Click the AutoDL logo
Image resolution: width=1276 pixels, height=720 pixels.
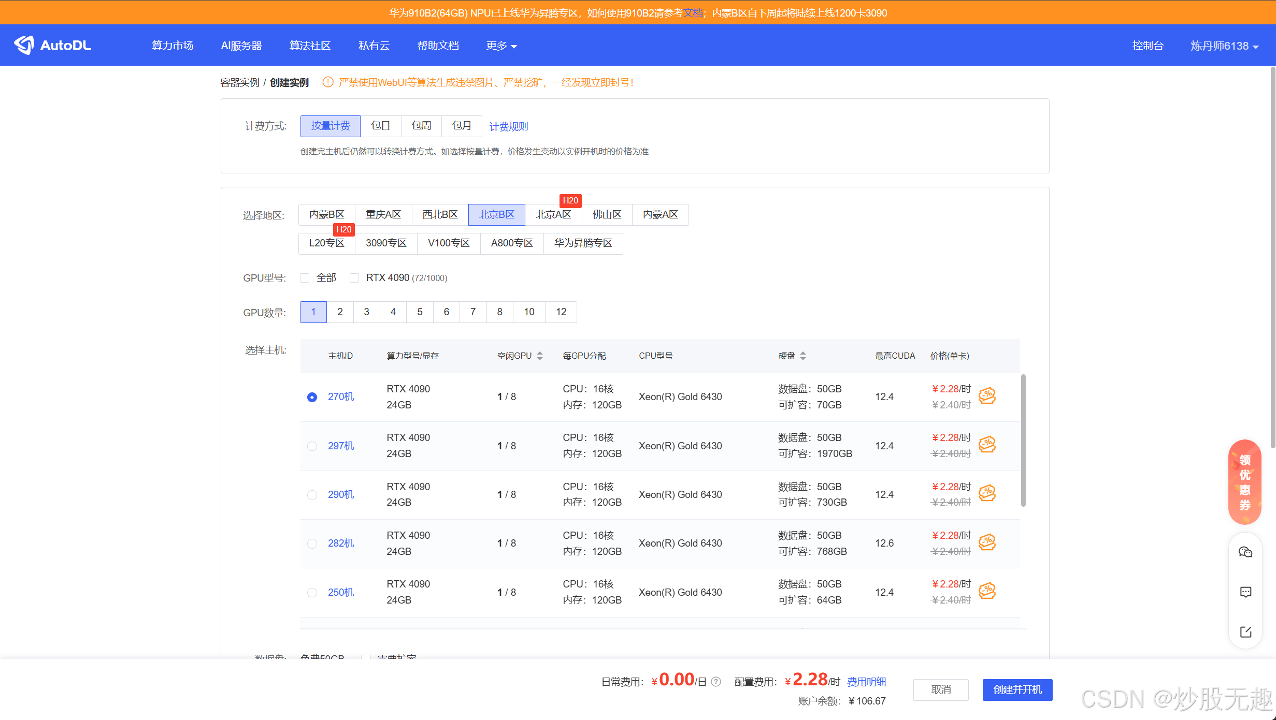tap(52, 45)
